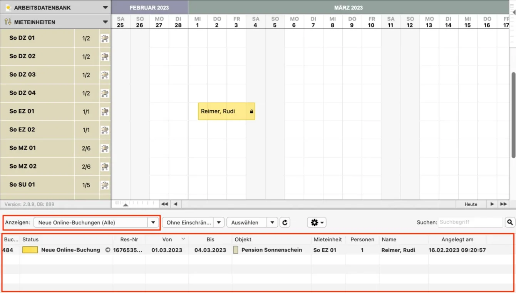
Task: Click the FEBRUAR 2023 month header
Action: pos(149,7)
